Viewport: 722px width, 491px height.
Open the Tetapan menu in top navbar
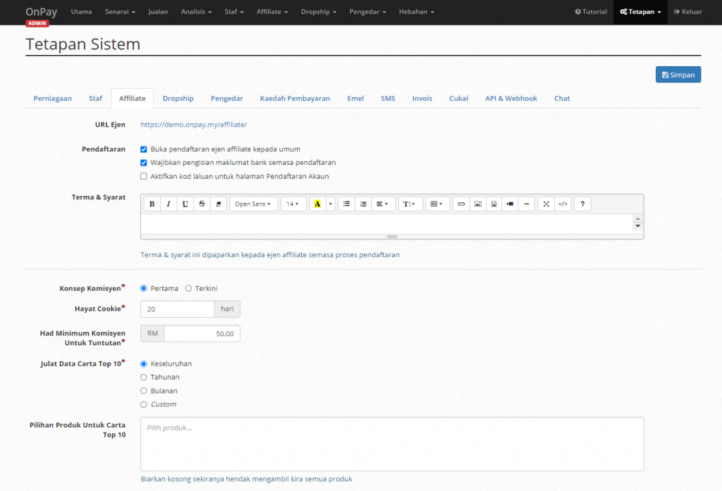(640, 12)
